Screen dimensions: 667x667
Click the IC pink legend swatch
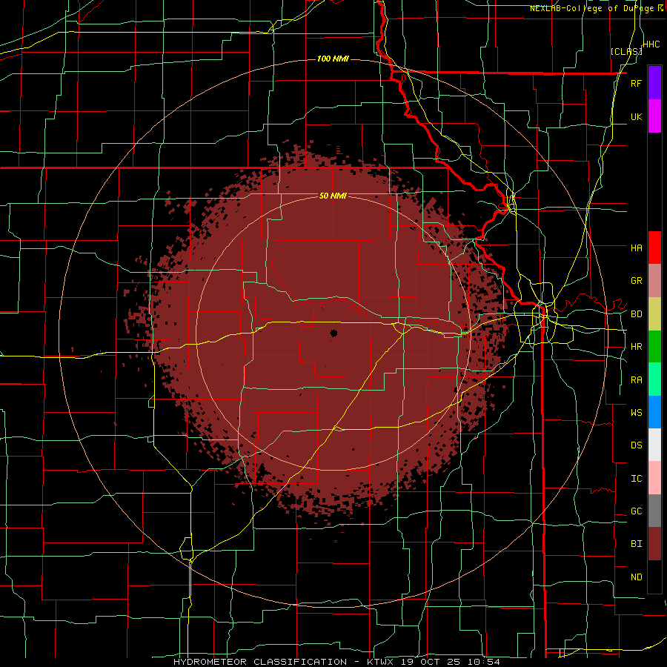[654, 478]
